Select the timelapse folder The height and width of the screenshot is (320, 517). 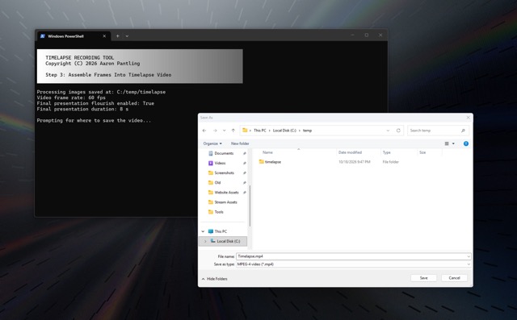pyautogui.click(x=273, y=162)
